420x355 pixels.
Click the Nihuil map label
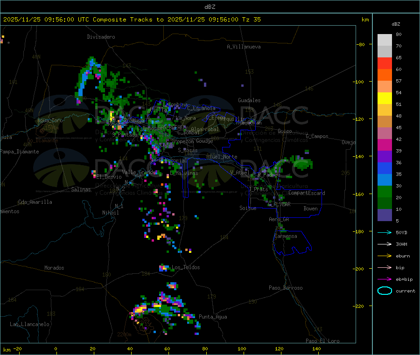(x=111, y=213)
